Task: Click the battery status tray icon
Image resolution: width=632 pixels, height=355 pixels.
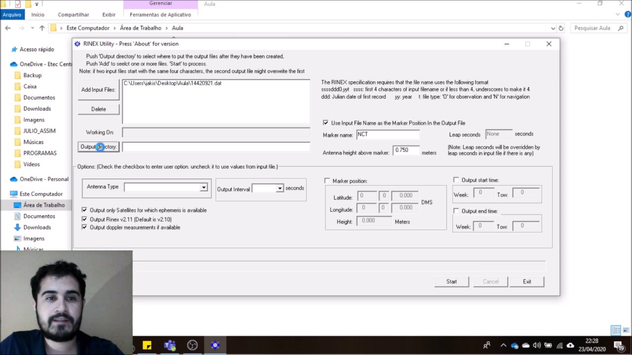Action: pyautogui.click(x=548, y=345)
